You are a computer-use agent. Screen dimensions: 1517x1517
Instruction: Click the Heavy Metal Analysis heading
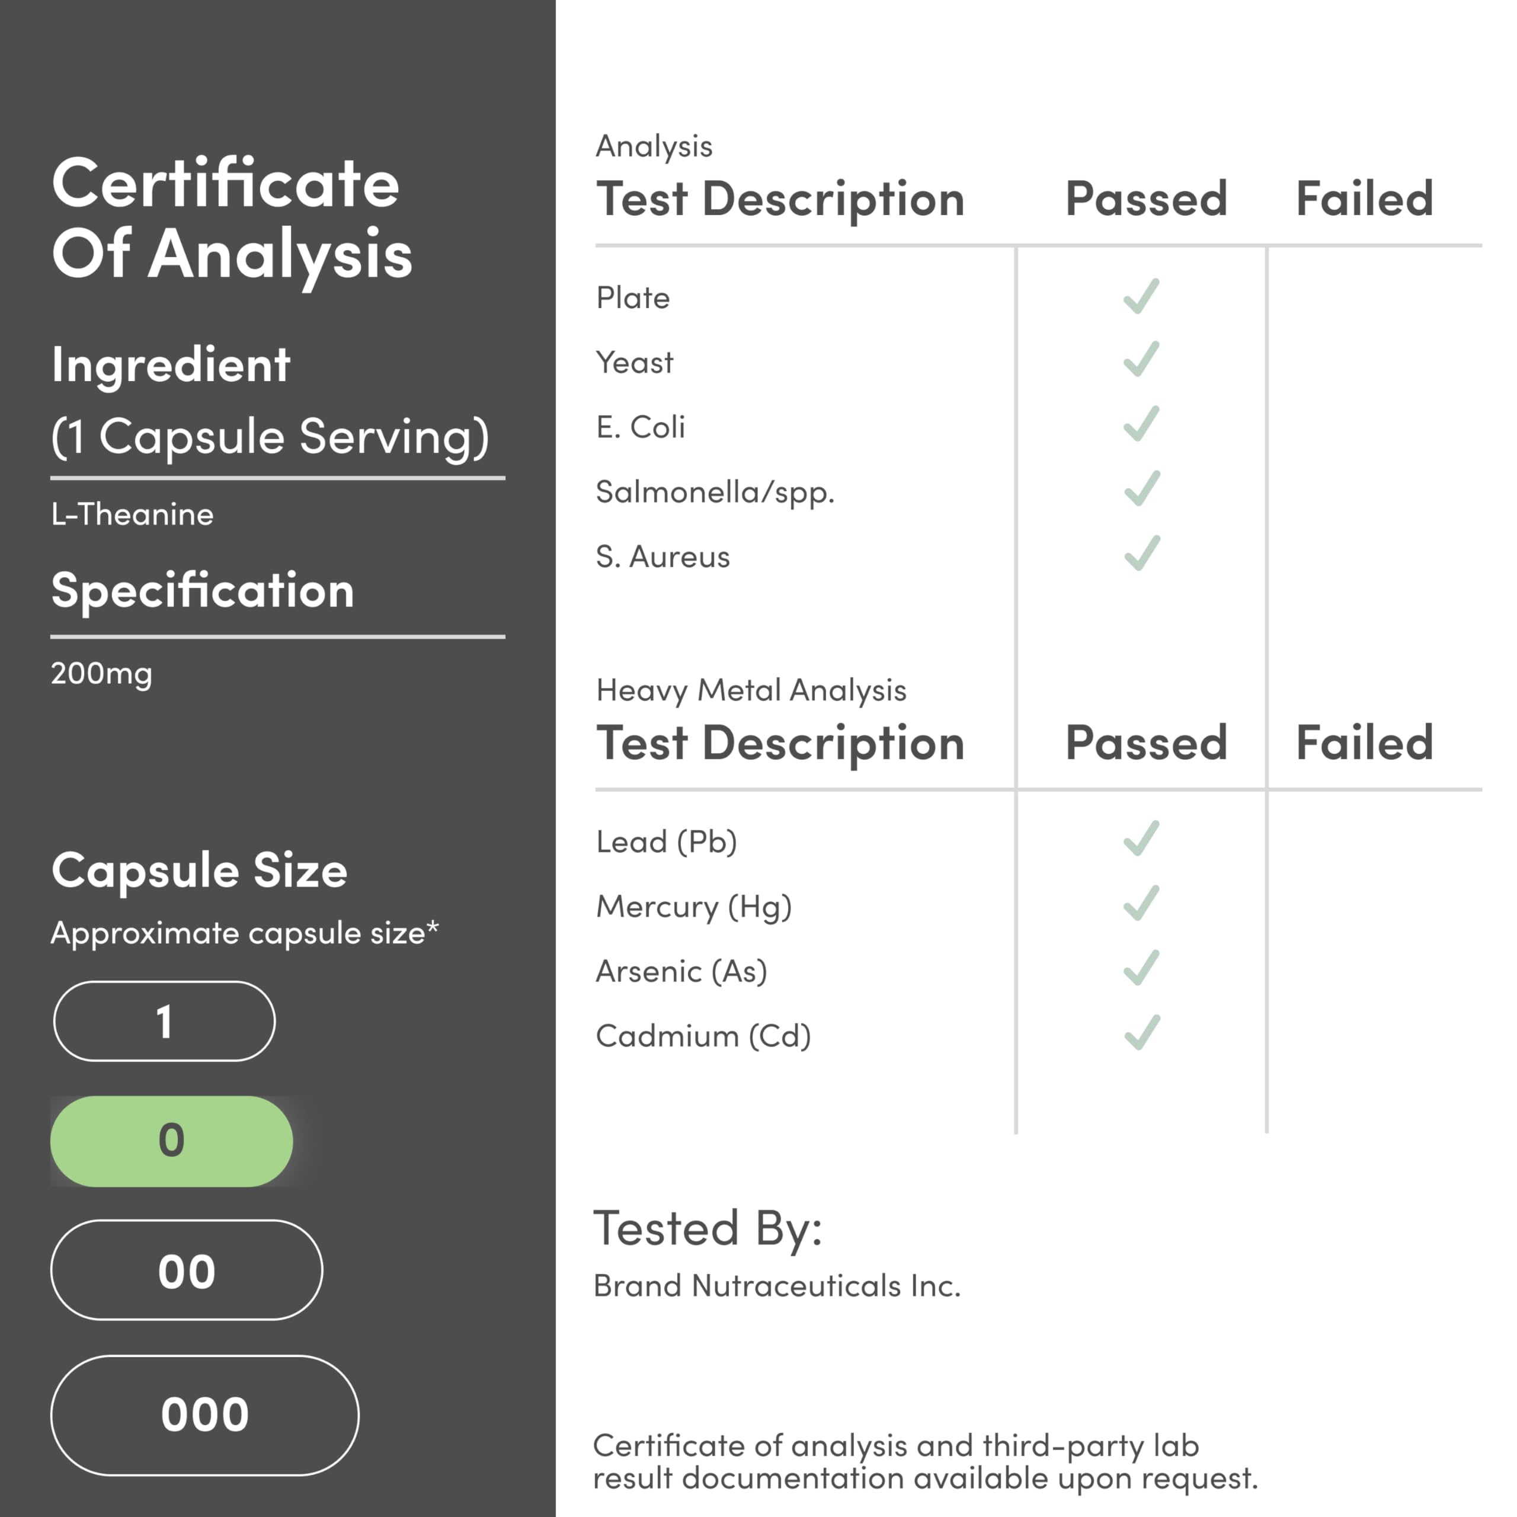pyautogui.click(x=751, y=690)
